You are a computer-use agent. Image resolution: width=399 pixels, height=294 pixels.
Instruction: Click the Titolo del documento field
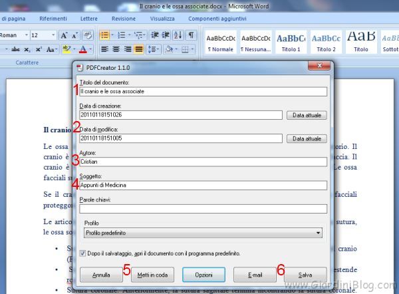(x=203, y=92)
